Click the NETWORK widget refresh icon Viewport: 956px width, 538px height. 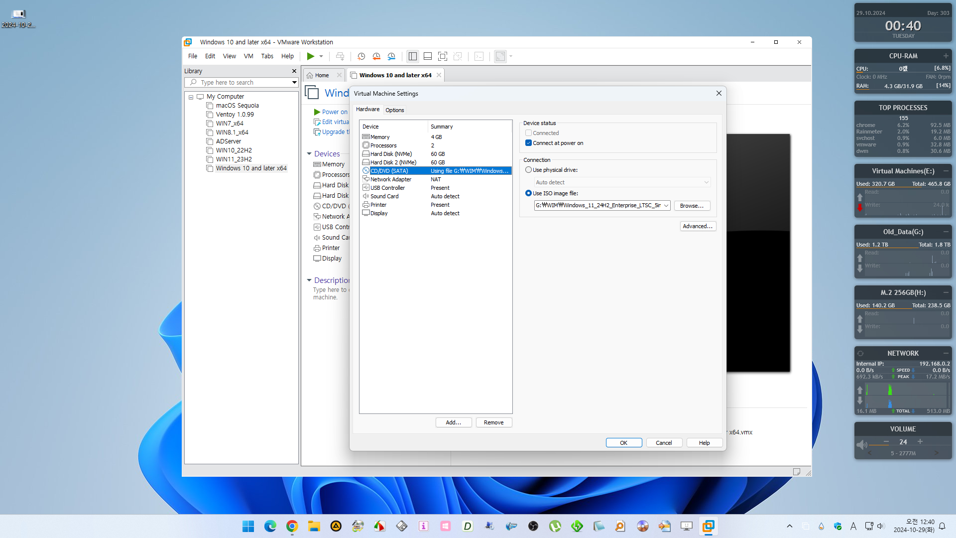point(860,354)
